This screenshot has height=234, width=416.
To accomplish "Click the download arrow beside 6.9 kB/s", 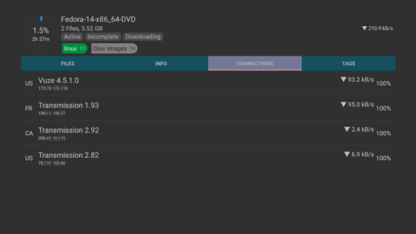I will coord(347,154).
